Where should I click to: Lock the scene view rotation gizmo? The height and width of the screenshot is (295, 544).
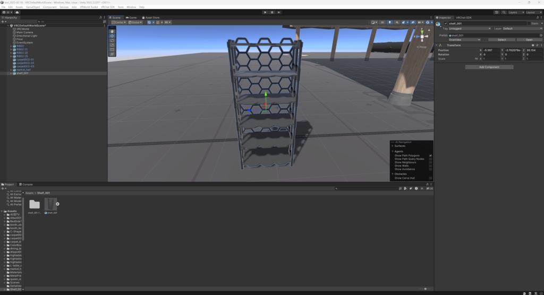pos(429,30)
